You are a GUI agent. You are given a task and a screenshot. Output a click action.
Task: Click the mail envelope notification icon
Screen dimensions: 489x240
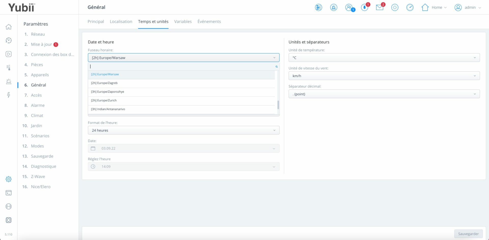click(x=379, y=7)
